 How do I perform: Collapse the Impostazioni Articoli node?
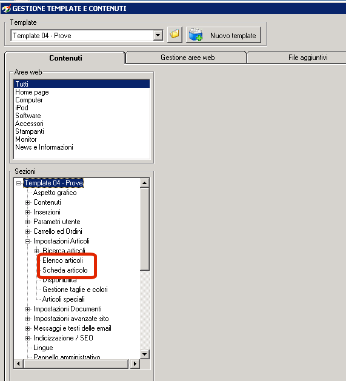27,241
